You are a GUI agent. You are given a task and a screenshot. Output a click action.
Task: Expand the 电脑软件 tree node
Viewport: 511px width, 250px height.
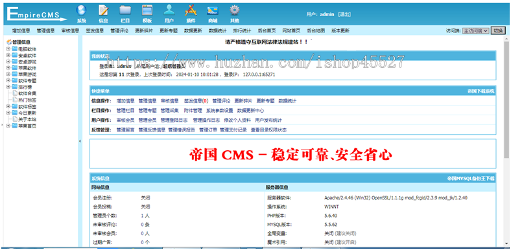tap(8, 49)
